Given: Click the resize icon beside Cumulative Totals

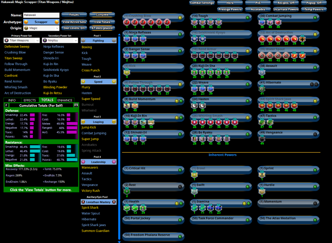Looking at the screenshot, I should point(76,105).
